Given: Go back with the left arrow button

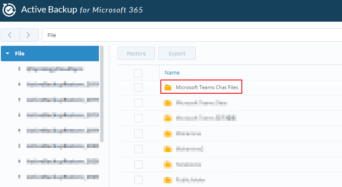Looking at the screenshot, I should [x=10, y=35].
